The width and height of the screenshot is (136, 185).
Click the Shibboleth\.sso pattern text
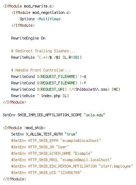(91, 89)
